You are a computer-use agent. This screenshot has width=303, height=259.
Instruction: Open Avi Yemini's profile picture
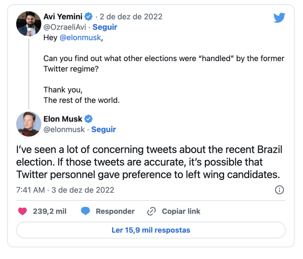pos(29,23)
